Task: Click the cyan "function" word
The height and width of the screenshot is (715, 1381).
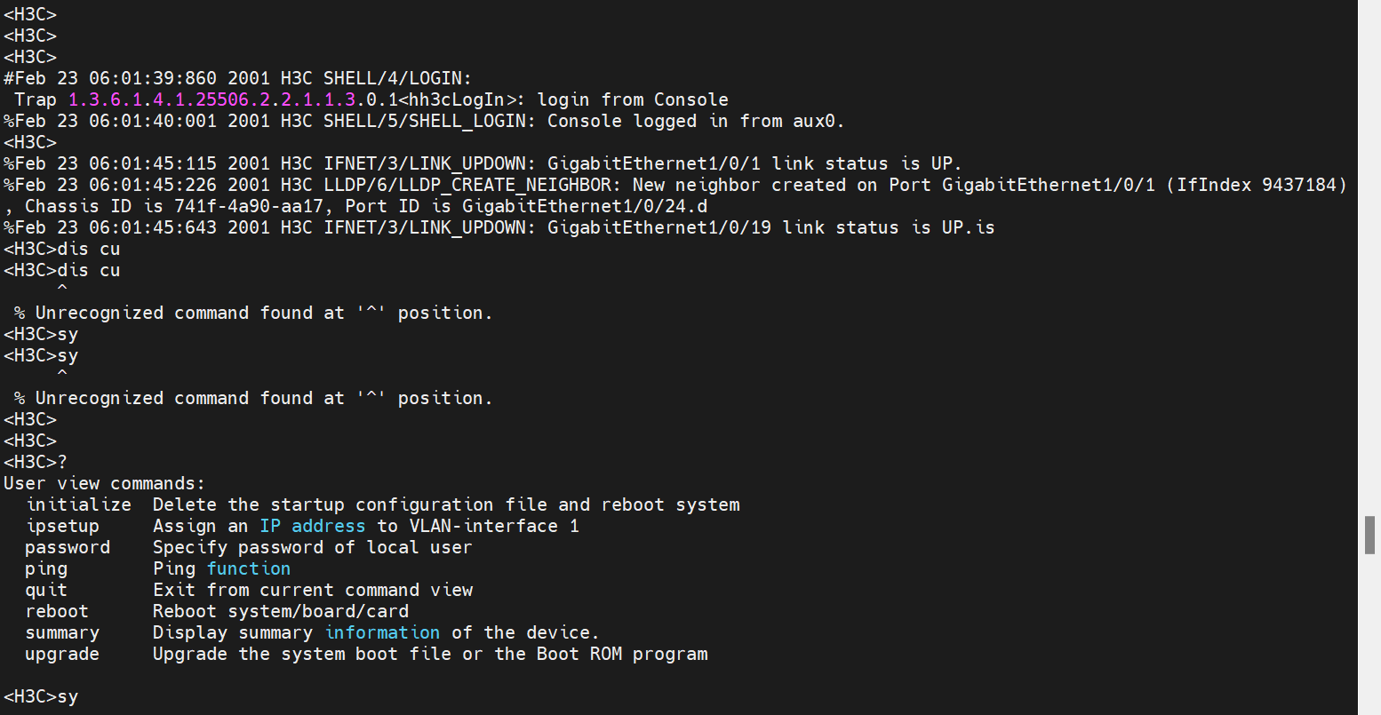Action: [249, 568]
